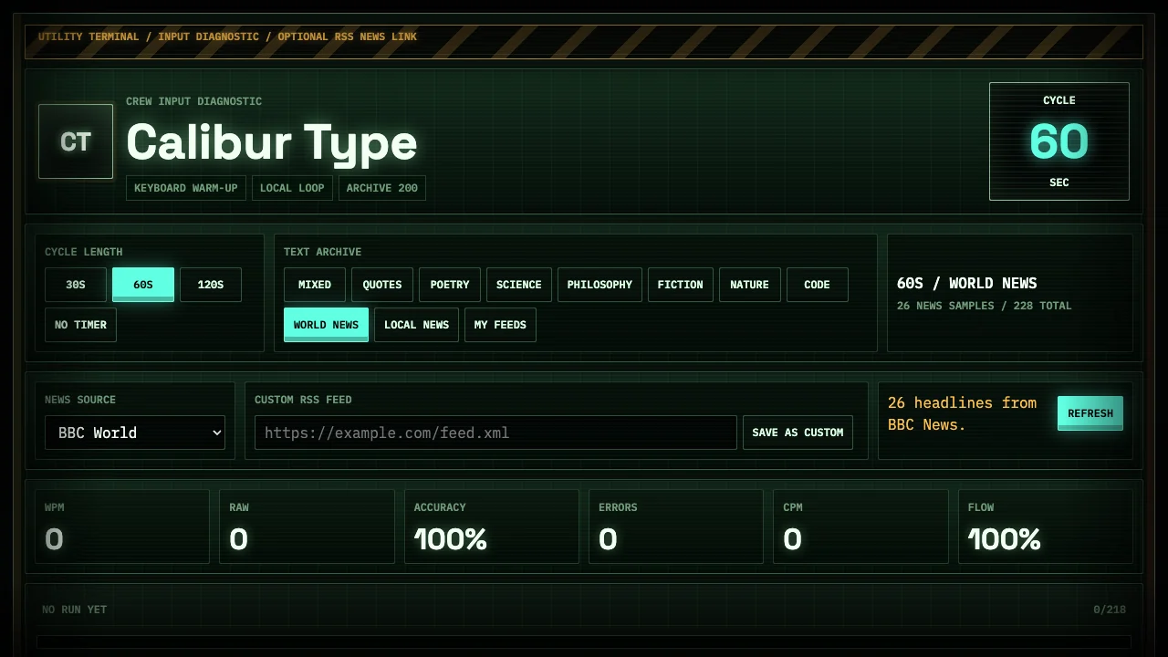This screenshot has height=657, width=1168.
Task: Pick the Fiction text archive
Action: point(681,285)
